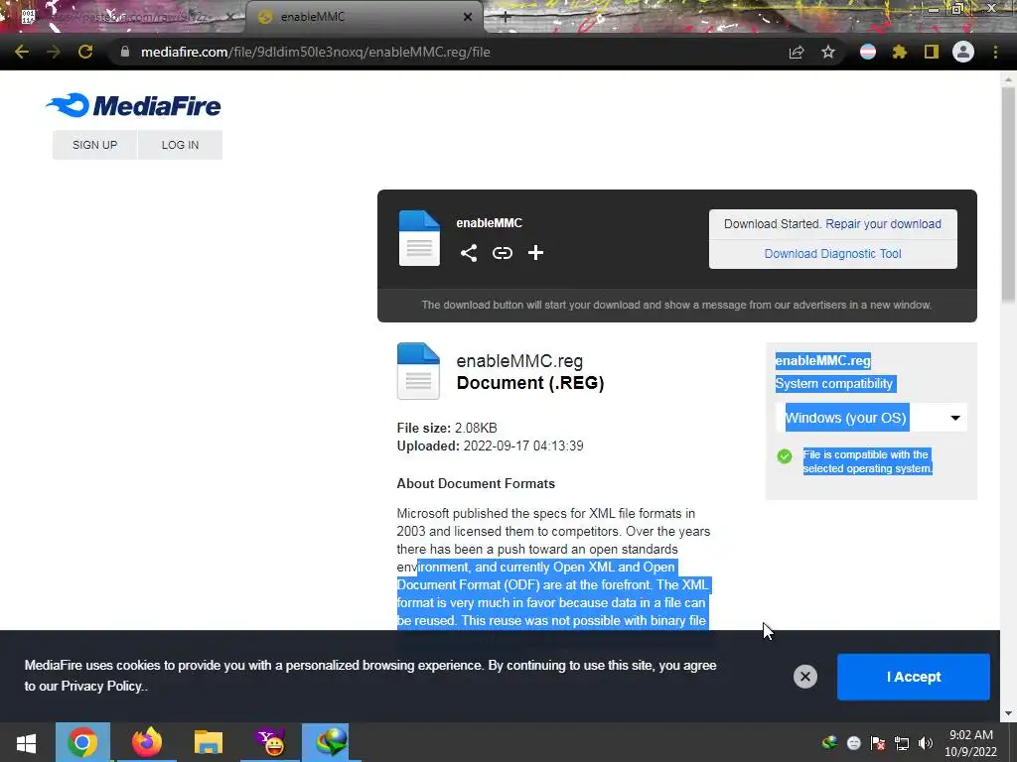Click the highlighted enableMMC.reg title in compatibility panel

tap(823, 361)
